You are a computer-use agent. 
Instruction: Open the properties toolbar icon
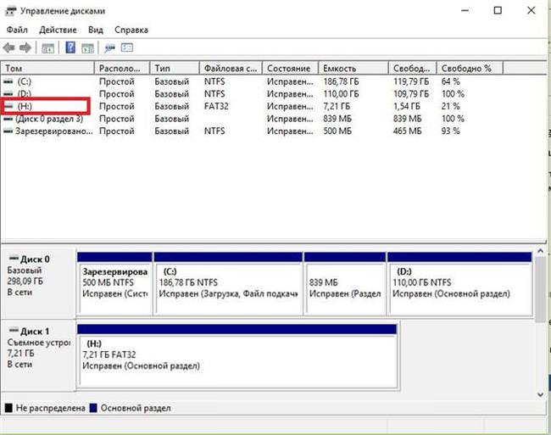(x=127, y=47)
